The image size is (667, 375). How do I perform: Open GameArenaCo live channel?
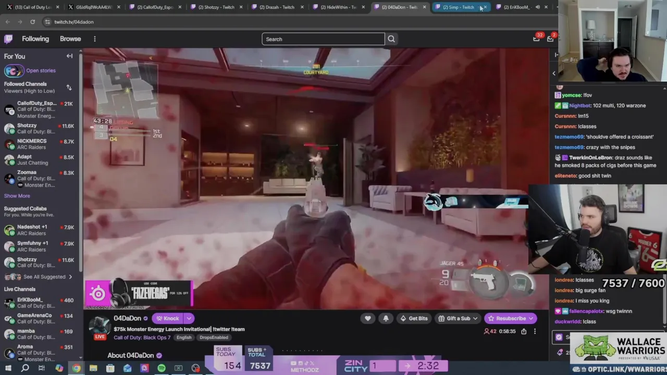(40, 318)
